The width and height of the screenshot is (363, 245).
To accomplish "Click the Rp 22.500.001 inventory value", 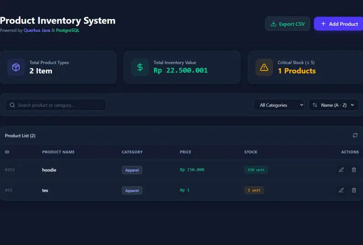I will point(181,70).
